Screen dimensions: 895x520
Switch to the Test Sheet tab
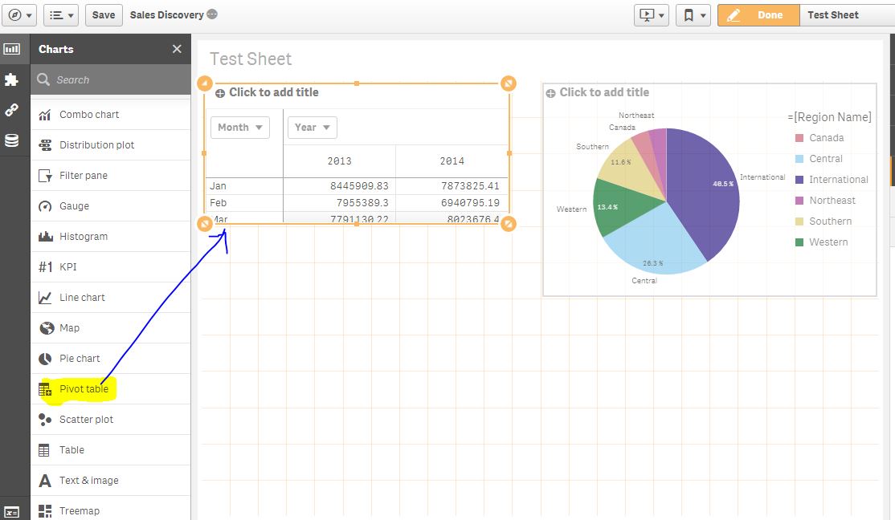[x=832, y=14]
